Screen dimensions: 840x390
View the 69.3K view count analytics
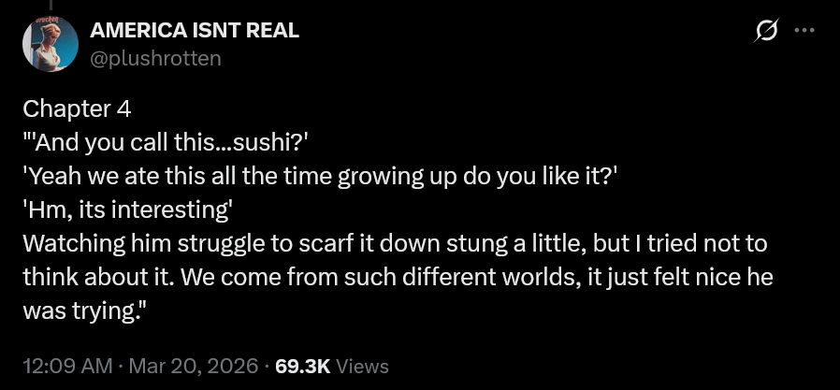click(302, 367)
